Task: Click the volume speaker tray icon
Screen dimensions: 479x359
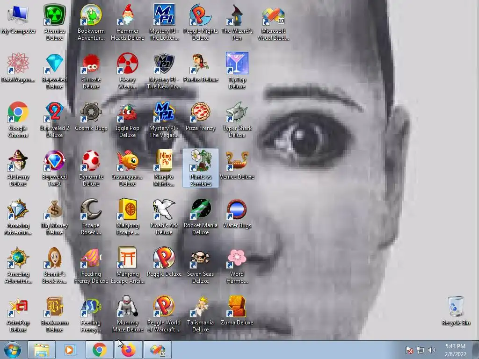Action: pyautogui.click(x=432, y=350)
